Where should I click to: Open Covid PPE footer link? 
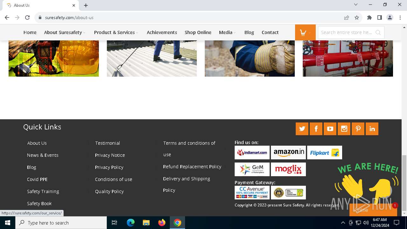[x=37, y=179]
